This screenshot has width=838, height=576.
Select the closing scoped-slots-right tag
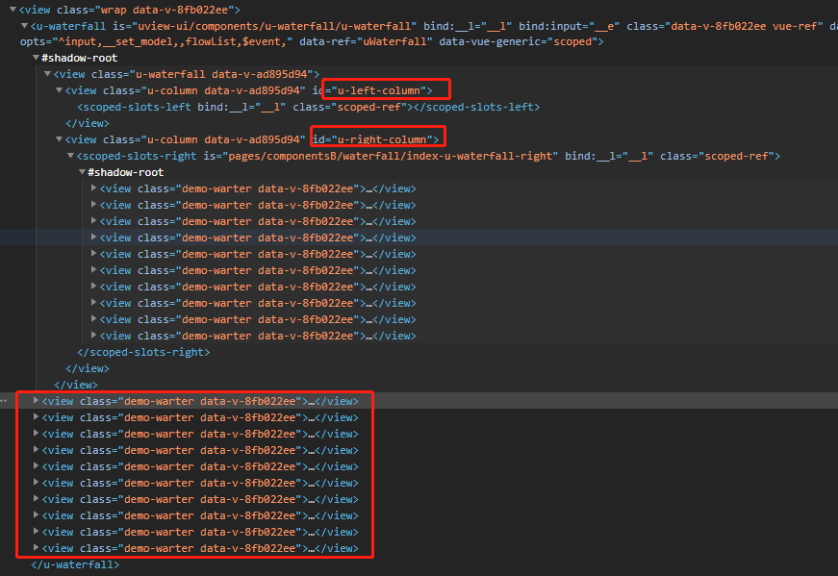point(140,352)
